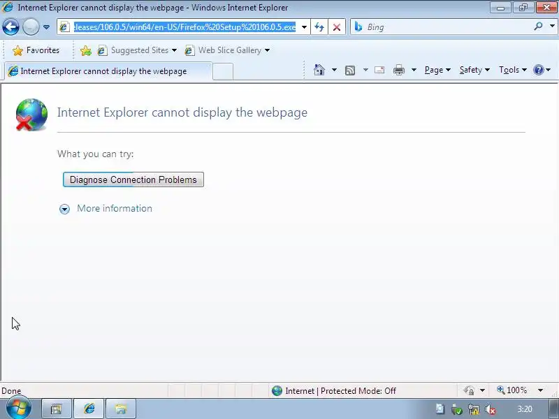Open the Favorites center button
The width and height of the screenshot is (559, 419).
coord(36,50)
